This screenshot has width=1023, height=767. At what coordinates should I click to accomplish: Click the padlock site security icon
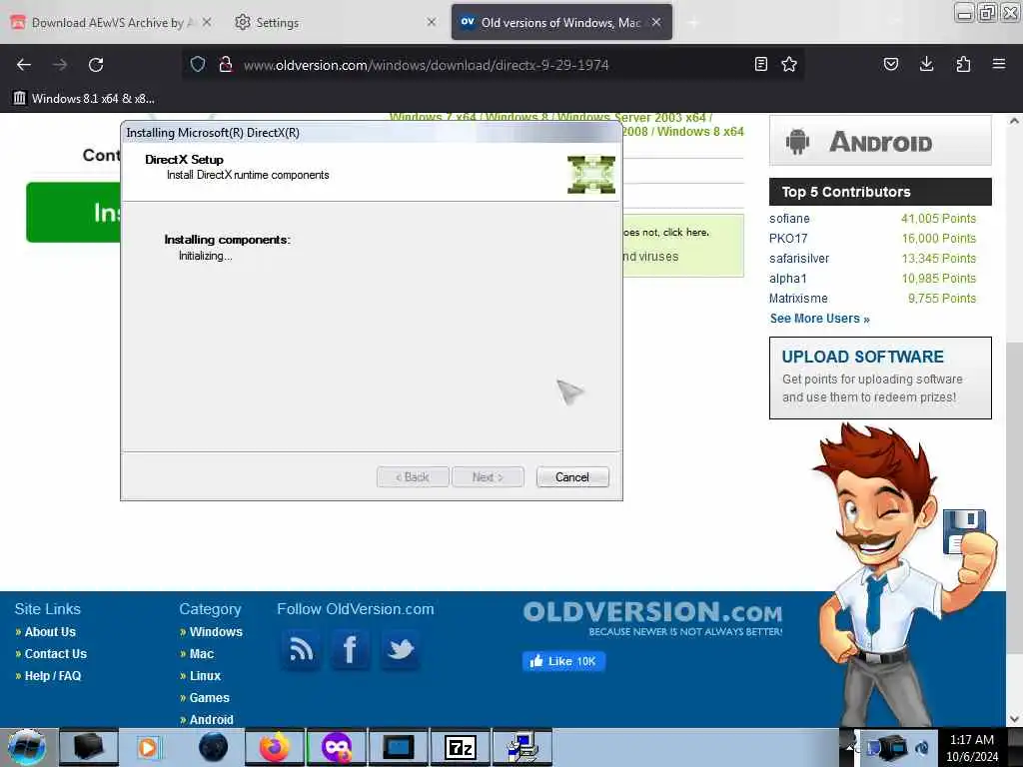point(226,64)
